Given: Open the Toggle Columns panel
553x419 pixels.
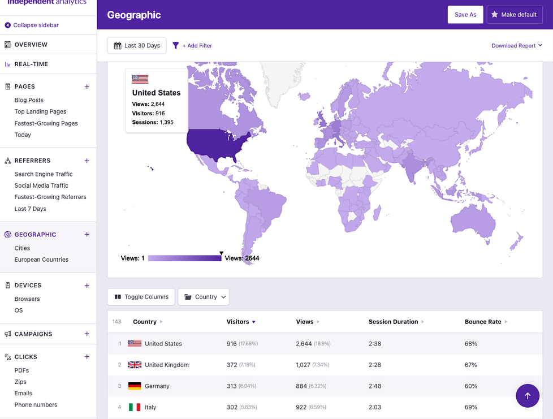Looking at the screenshot, I should tap(141, 296).
